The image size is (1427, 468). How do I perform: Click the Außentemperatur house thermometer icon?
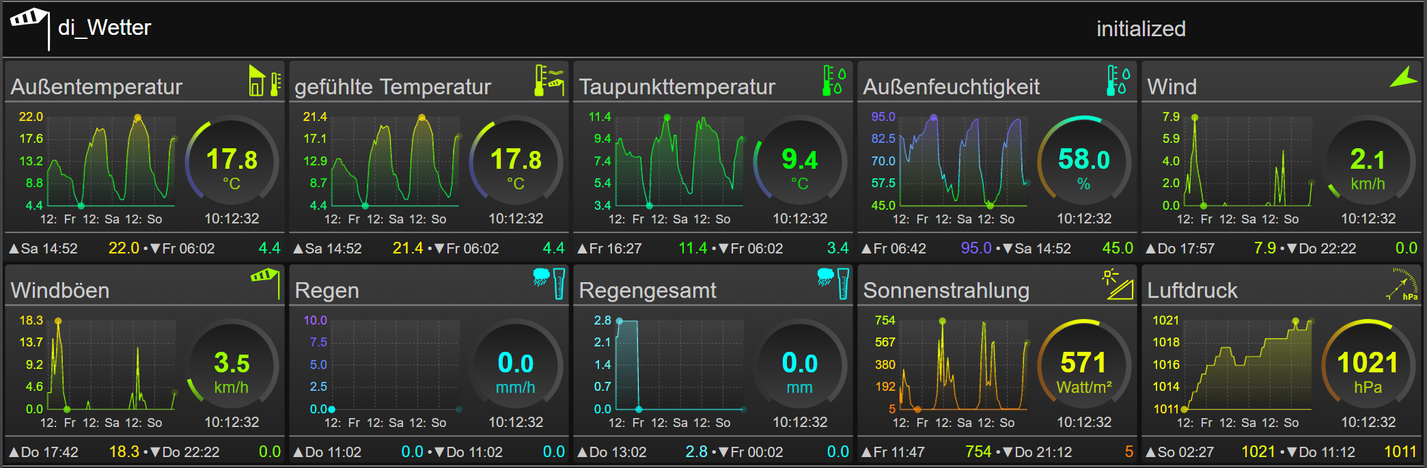point(265,81)
